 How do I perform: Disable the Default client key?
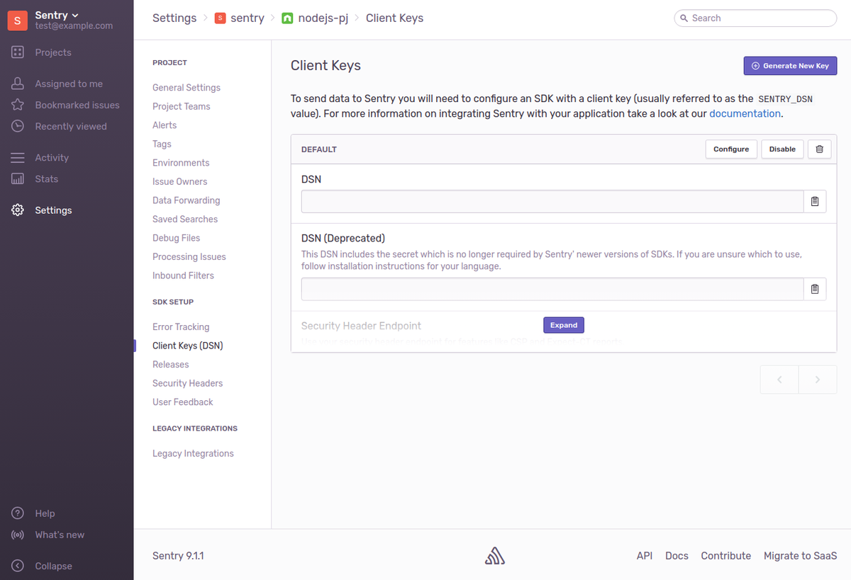click(782, 149)
